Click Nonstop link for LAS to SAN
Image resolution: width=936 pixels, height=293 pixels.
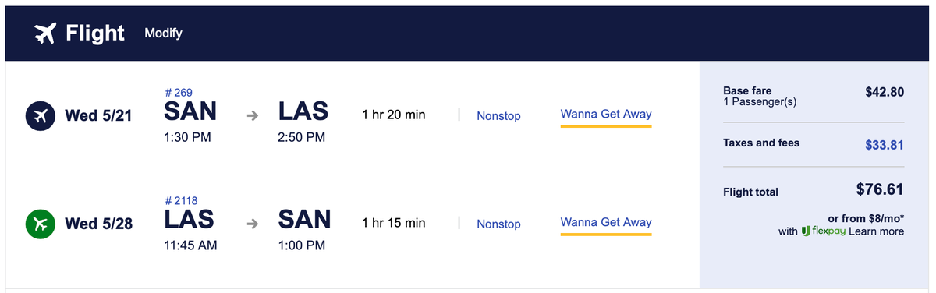(x=498, y=224)
